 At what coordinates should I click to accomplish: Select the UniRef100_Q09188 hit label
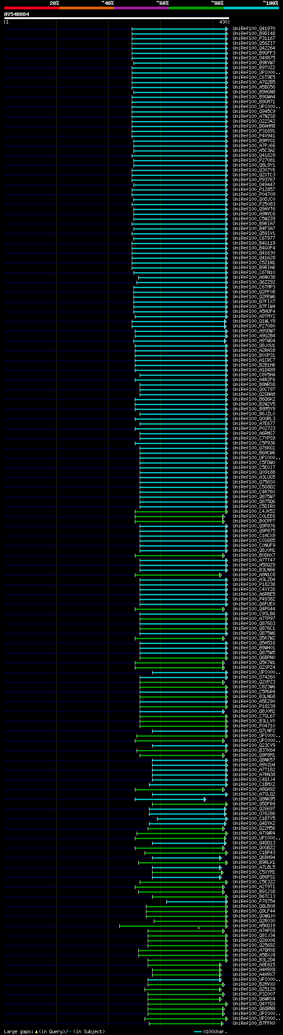click(x=254, y=473)
